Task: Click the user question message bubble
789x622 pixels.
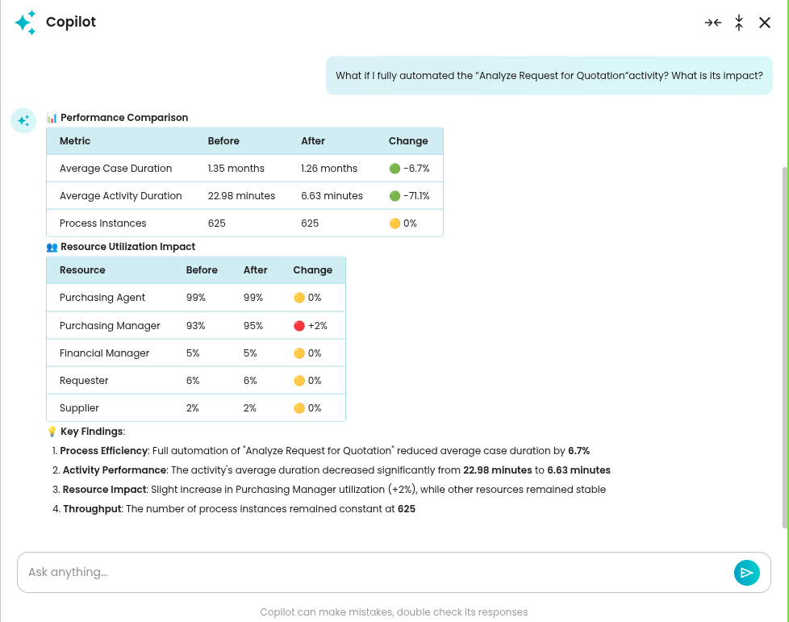Action: (x=549, y=76)
